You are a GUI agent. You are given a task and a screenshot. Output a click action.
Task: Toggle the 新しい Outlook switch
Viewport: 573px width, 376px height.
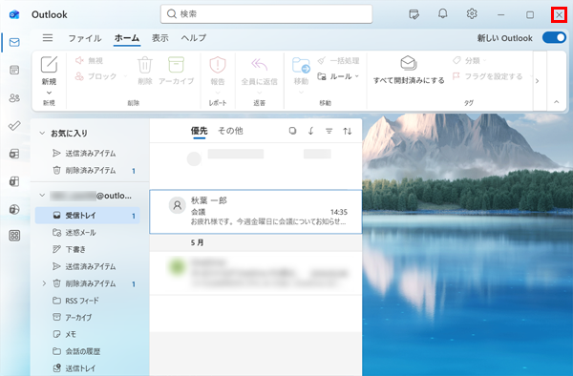pyautogui.click(x=554, y=37)
